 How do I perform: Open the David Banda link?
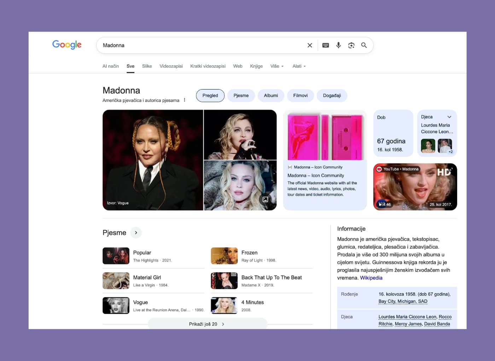pos(437,324)
